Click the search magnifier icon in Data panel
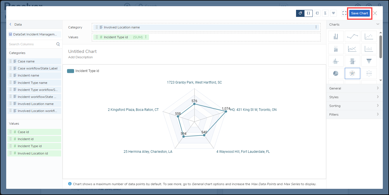Image resolution: width=389 pixels, height=195 pixels. tap(58, 44)
